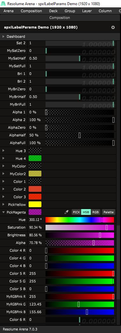
Task: Click the rainbow Hue slider bar
Action: 80,220
